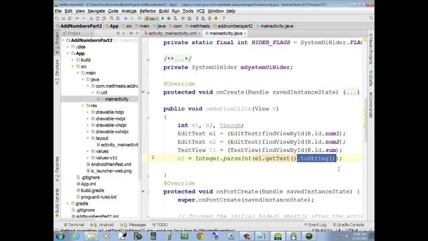The width and height of the screenshot is (428, 241).
Task: Close the mainactivity.java editor tab
Action: [245, 33]
